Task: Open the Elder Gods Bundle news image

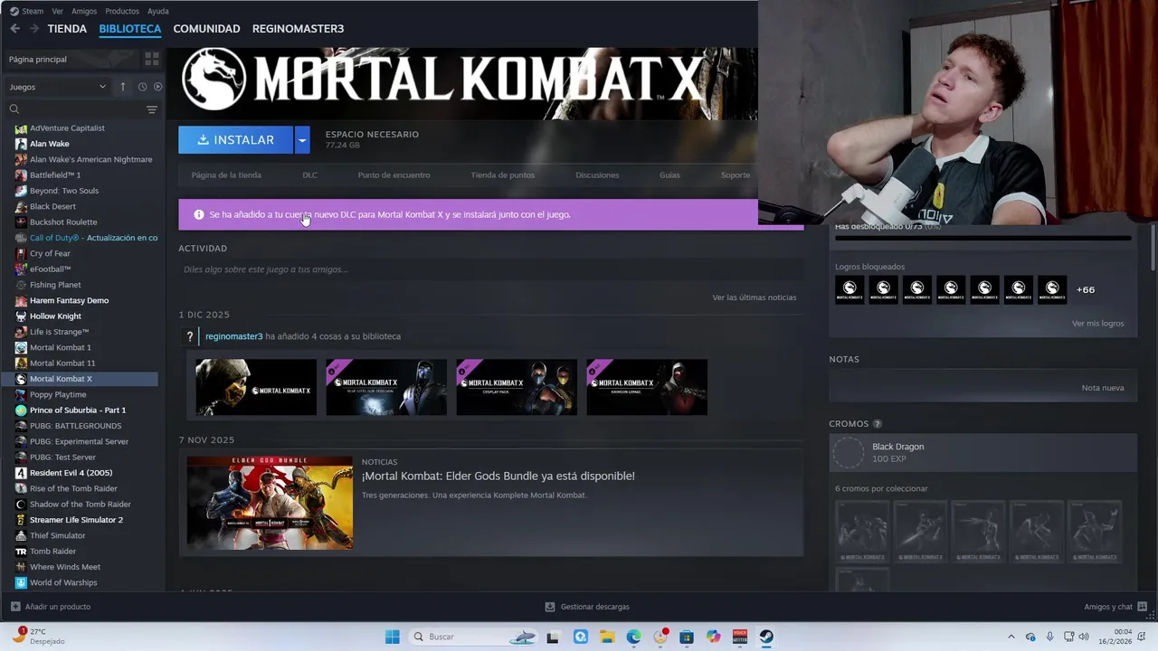Action: (x=270, y=503)
